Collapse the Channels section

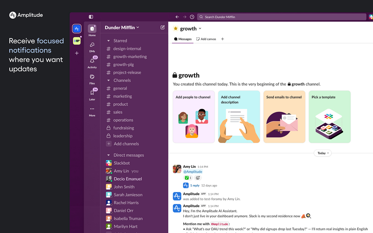(x=109, y=81)
